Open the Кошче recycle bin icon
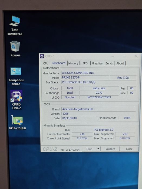This screenshot has height=189, width=142. point(15,49)
